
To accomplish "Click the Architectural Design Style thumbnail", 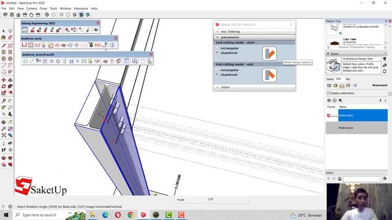I will pyautogui.click(x=333, y=65).
